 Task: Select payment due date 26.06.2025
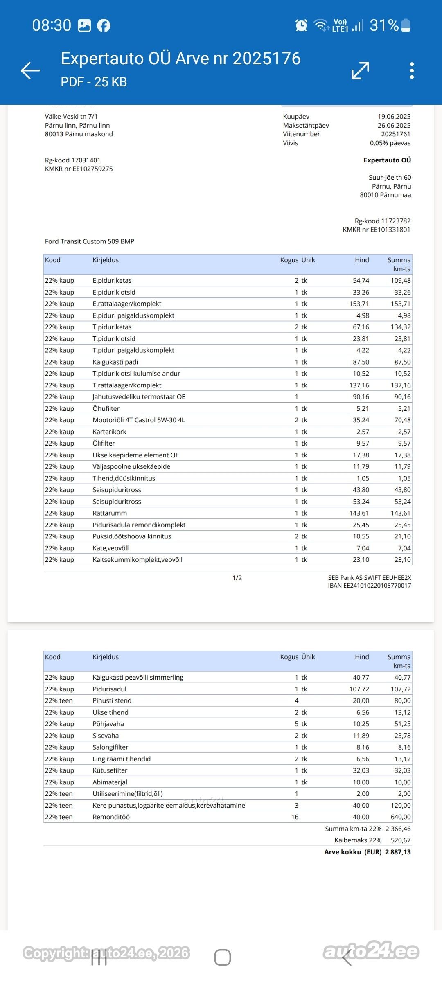coord(394,126)
